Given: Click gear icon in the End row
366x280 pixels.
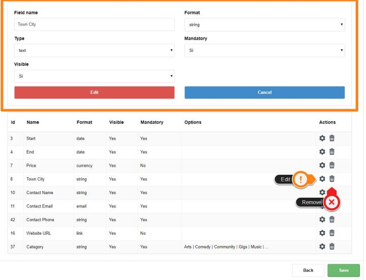Looking at the screenshot, I should pos(322,151).
